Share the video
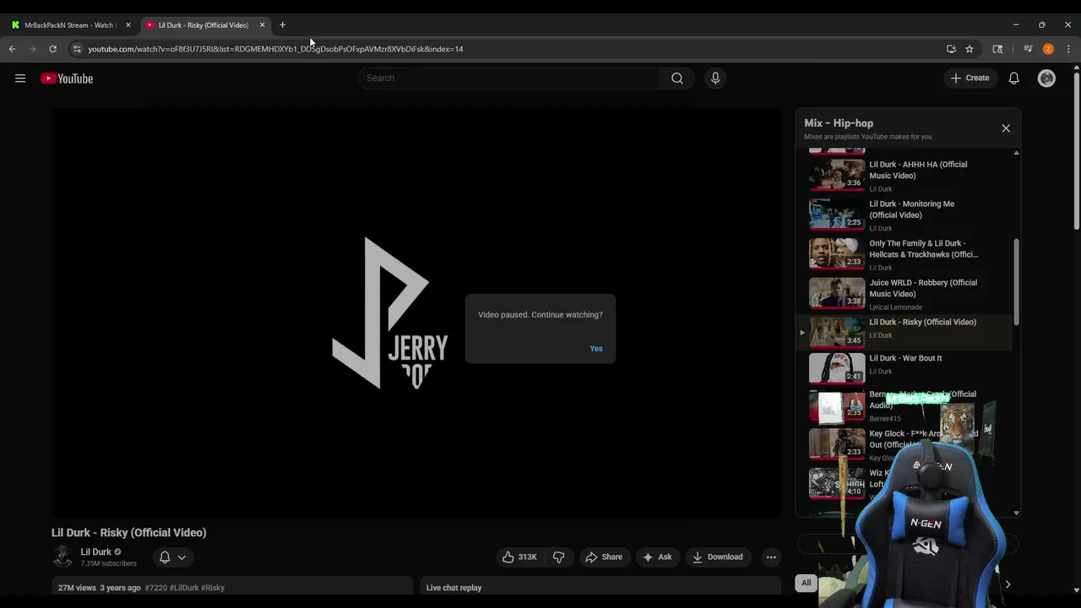This screenshot has width=1081, height=608. (x=604, y=557)
